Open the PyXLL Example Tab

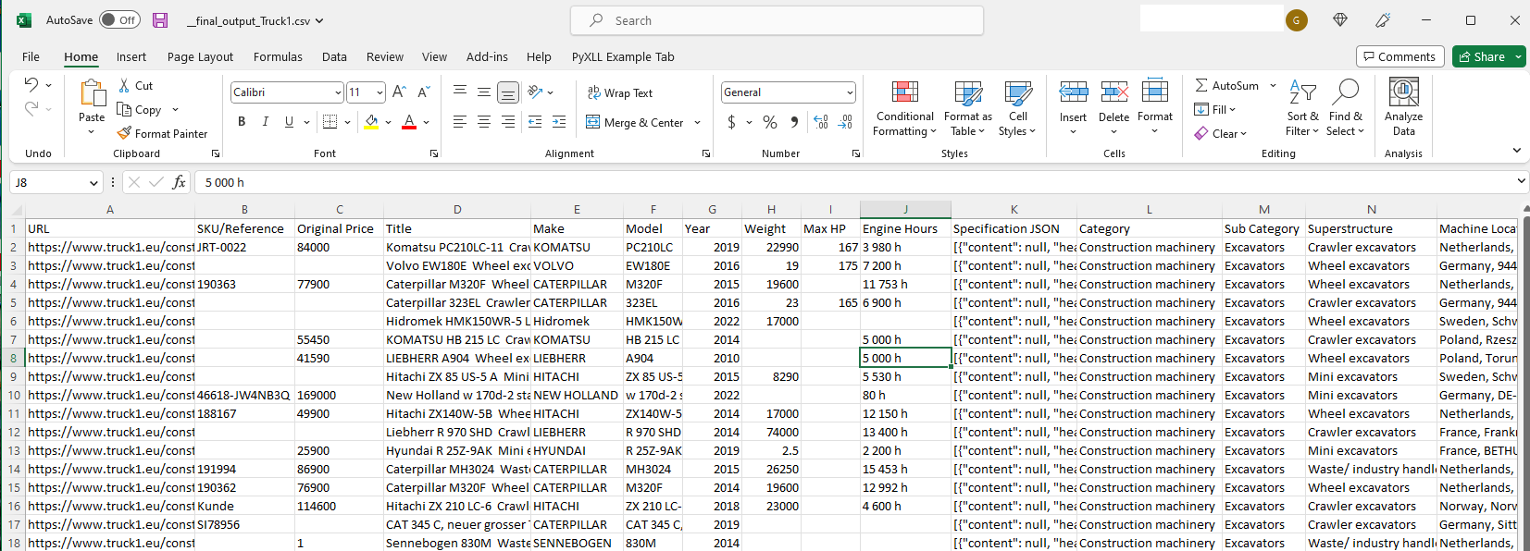[623, 56]
